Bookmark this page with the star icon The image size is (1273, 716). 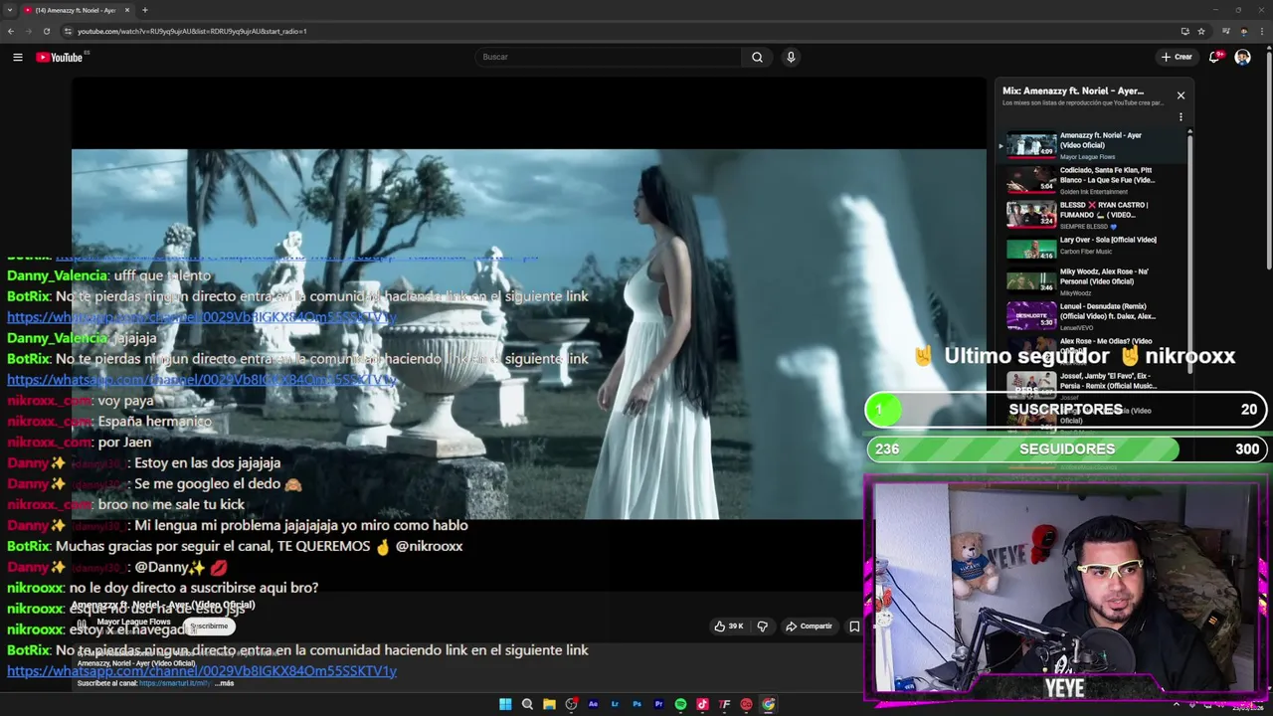(1201, 31)
